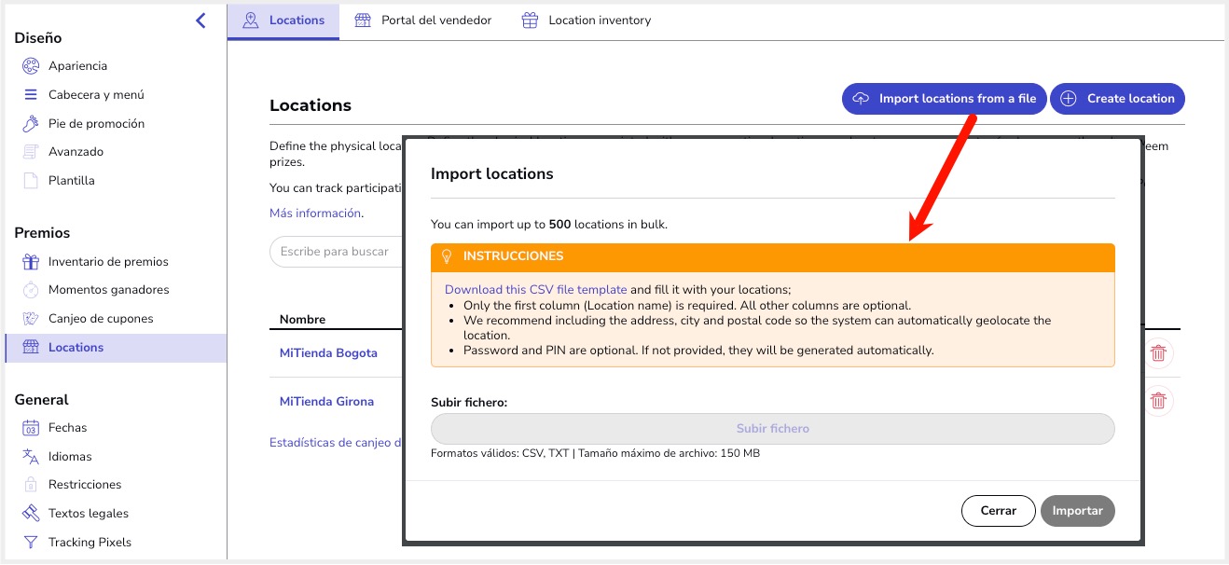1229x565 pixels.
Task: Go to Pie de promoción
Action: tap(96, 124)
